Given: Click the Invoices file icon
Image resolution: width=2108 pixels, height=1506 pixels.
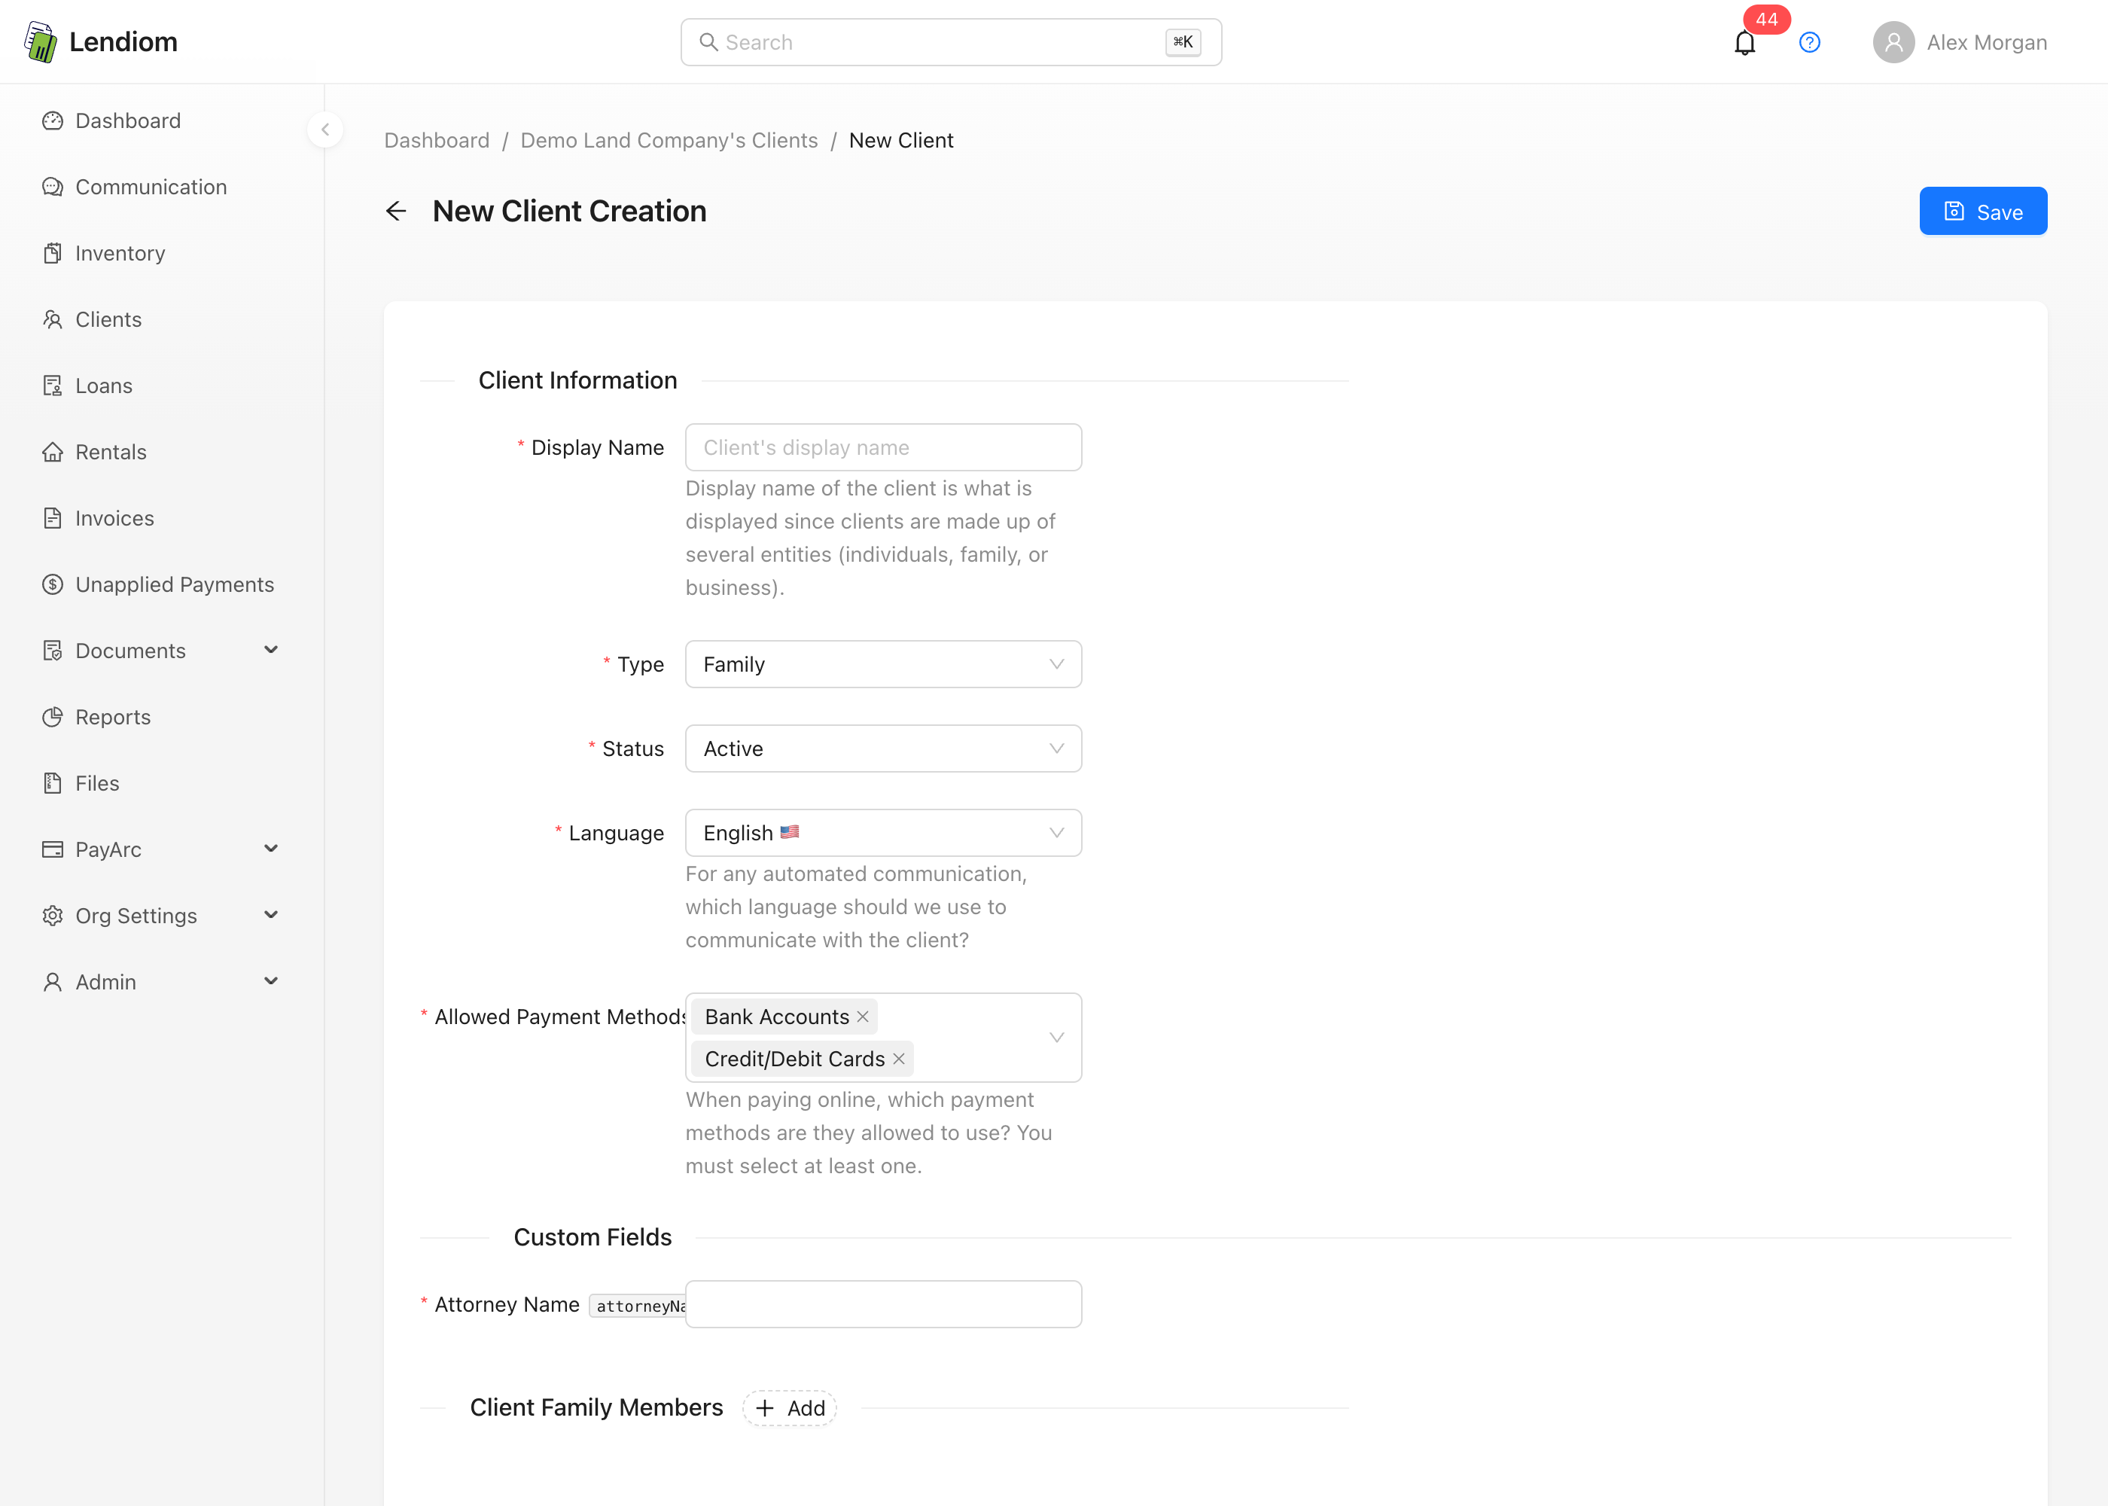Looking at the screenshot, I should click(x=53, y=518).
